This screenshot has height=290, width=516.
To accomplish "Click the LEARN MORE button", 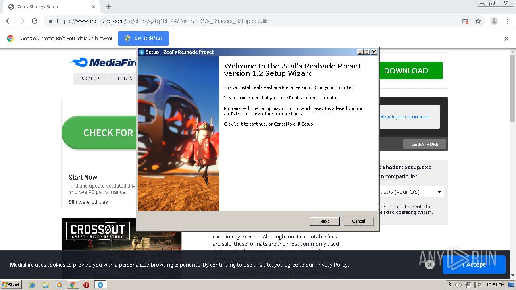I will (424, 144).
